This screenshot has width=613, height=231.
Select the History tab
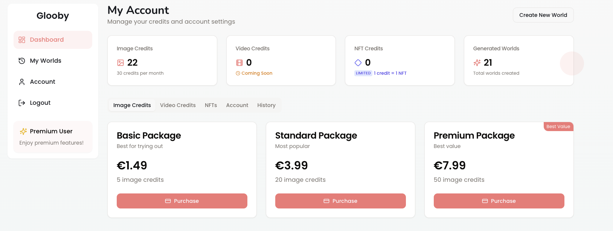click(x=266, y=105)
